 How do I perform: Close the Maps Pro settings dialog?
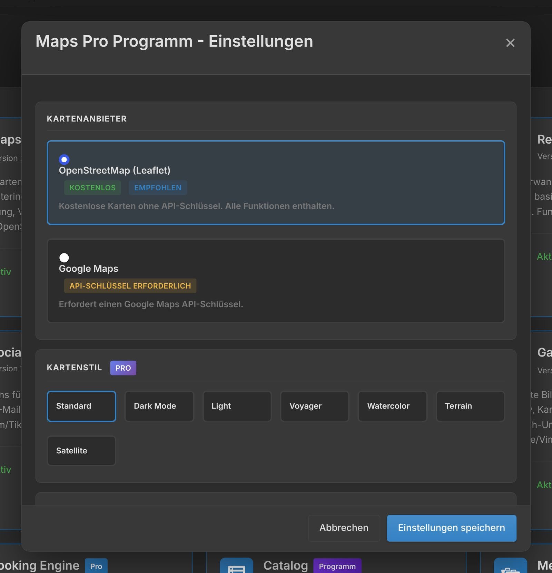(510, 43)
